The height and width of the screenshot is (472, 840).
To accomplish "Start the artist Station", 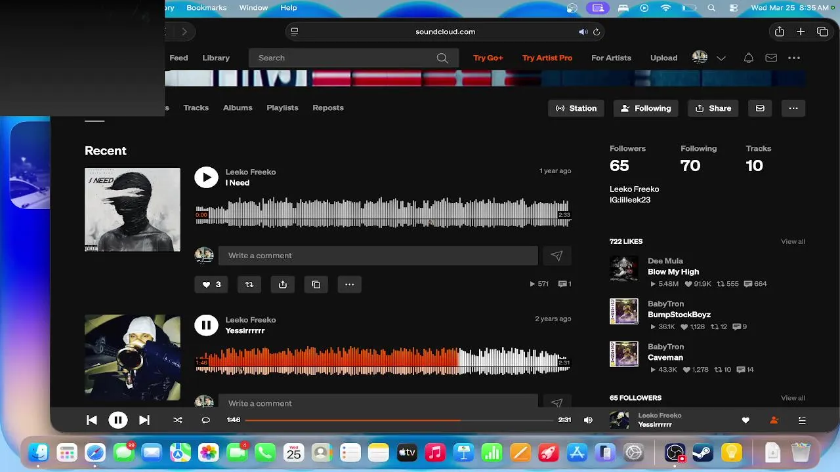I will (576, 108).
